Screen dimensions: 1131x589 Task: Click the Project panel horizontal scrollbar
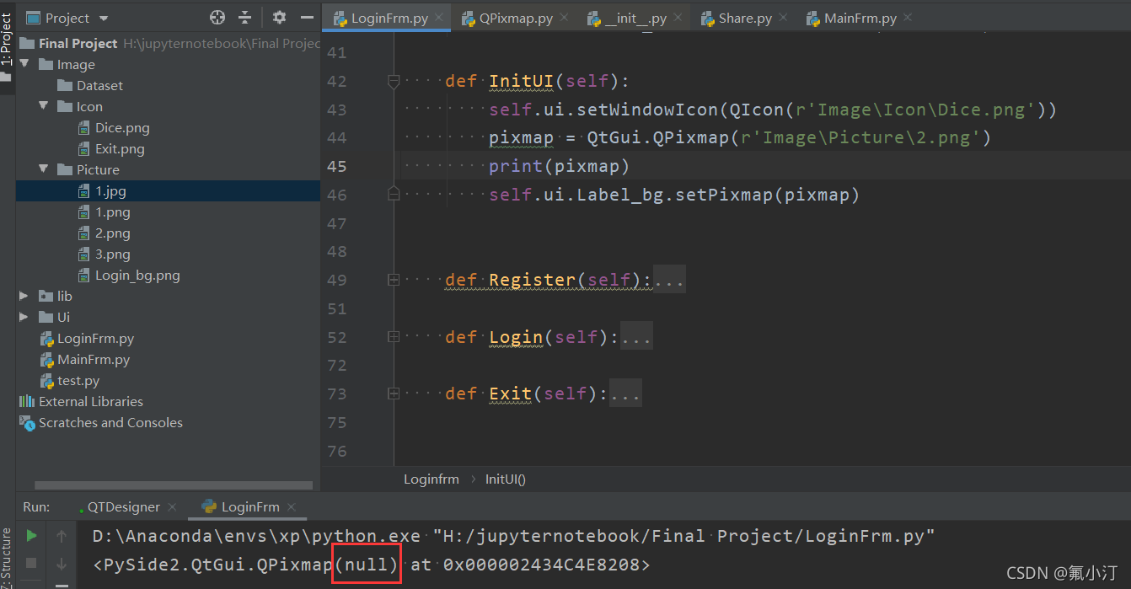click(175, 485)
